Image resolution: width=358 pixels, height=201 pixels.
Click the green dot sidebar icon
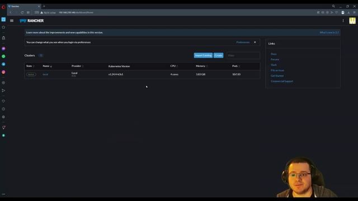(3, 135)
